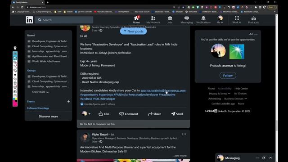Open Help Center footer link
Image resolution: width=288 pixels, height=162 pixels.
point(241,89)
